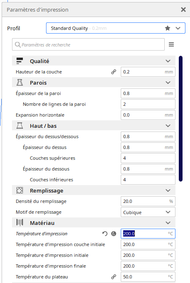Viewport: 190px width, 283px height.
Task: Close the Paramètres d'impression panel
Action: point(183,10)
